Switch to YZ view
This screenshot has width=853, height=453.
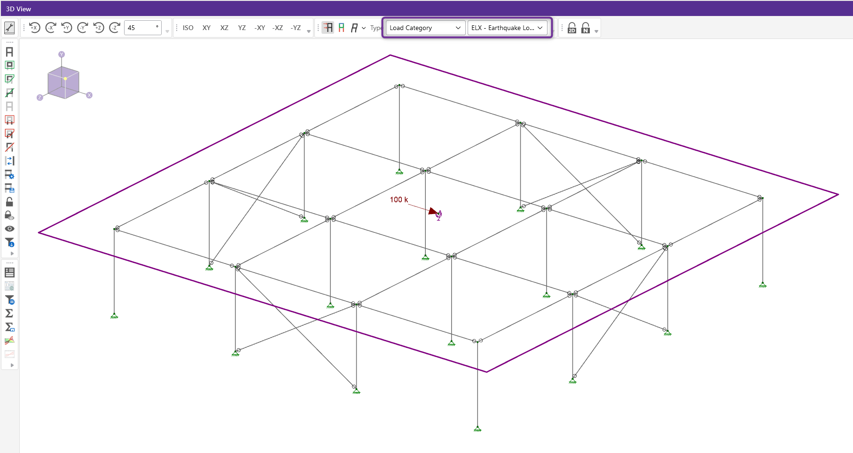242,28
